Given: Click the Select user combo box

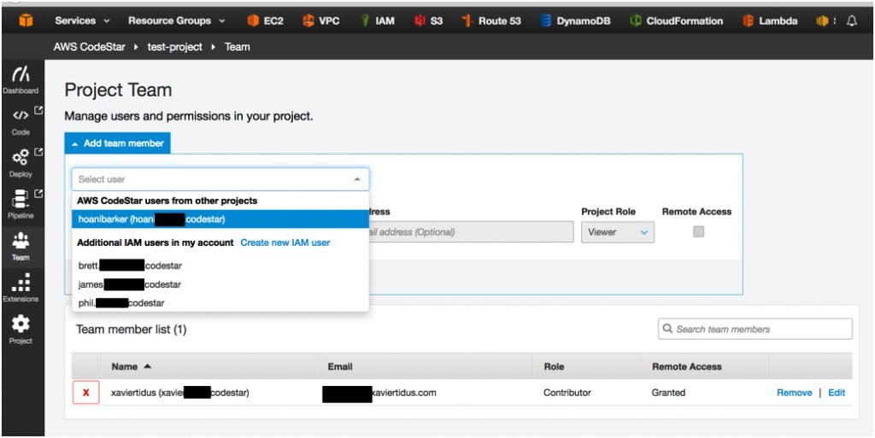Looking at the screenshot, I should pyautogui.click(x=220, y=179).
